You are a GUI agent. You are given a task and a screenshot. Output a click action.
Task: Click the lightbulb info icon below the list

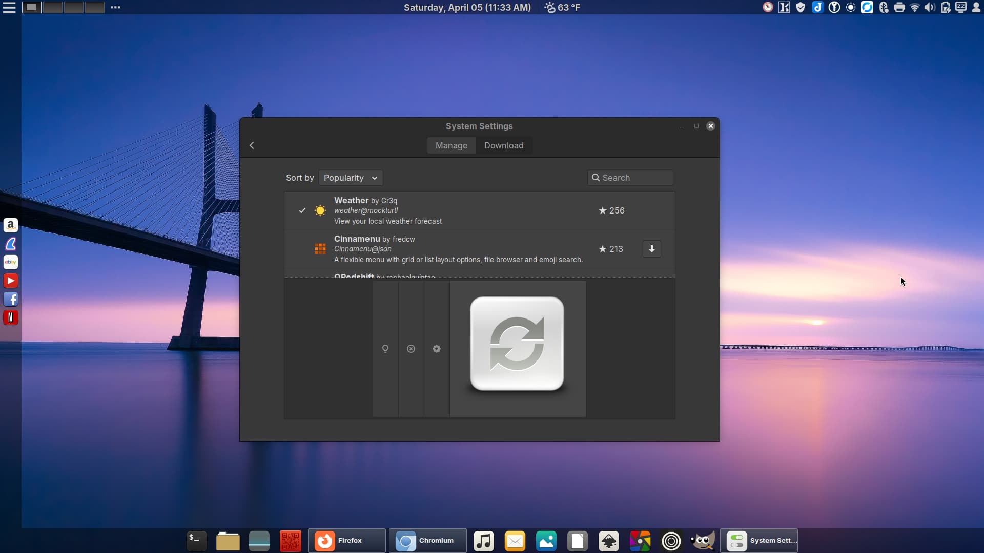pos(385,349)
